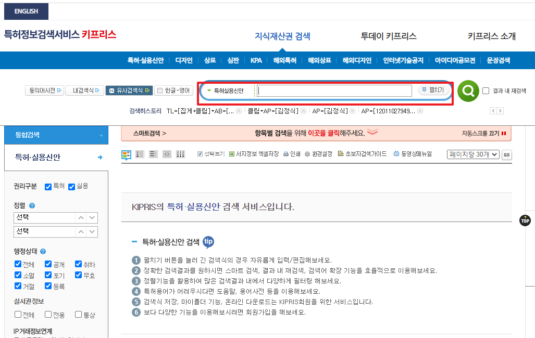Toggle the 결과 내 재검색 checkbox
Image resolution: width=535 pixels, height=338 pixels.
pyautogui.click(x=486, y=90)
